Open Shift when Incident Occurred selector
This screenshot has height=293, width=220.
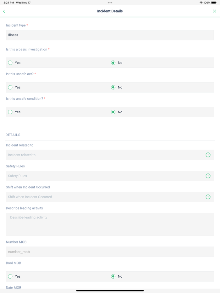104,197
